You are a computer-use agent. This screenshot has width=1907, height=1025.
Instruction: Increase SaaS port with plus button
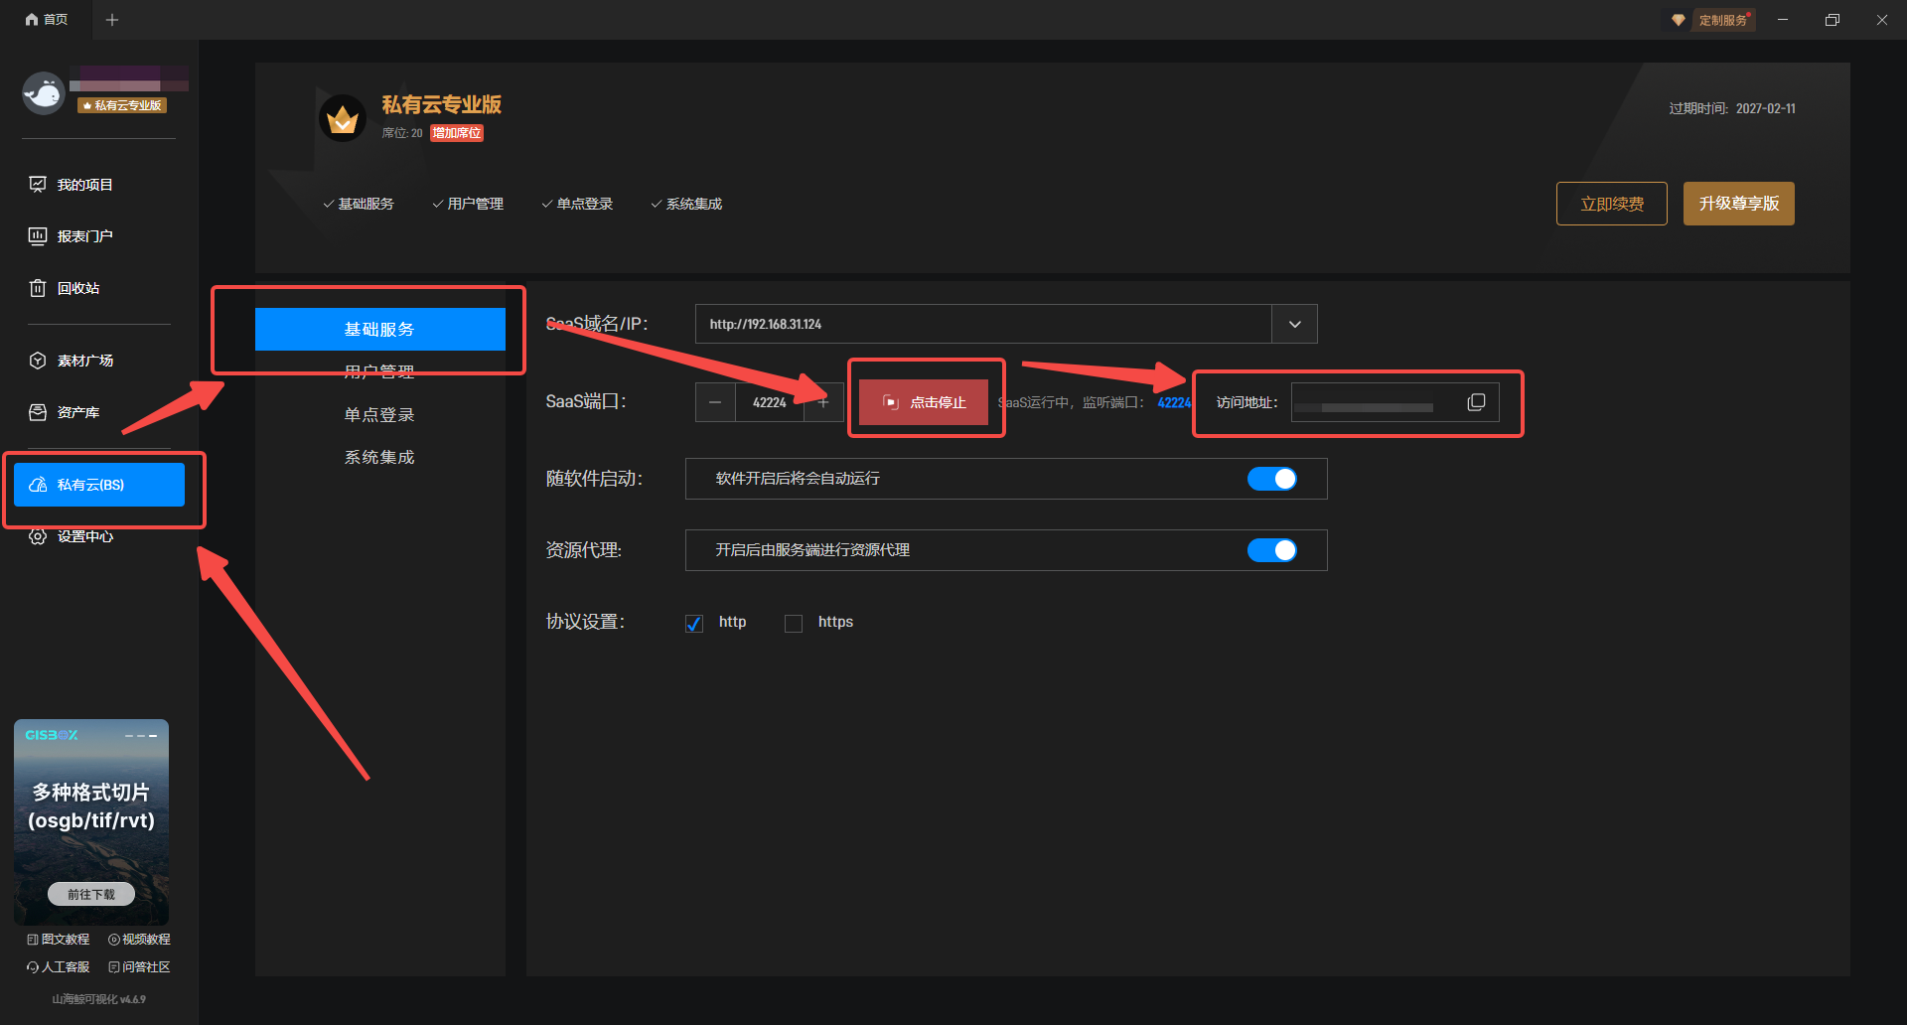point(823,402)
